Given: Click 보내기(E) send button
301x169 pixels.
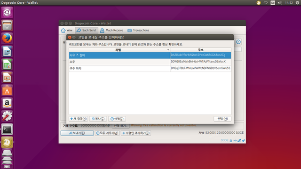Looking at the screenshot, I should [x=77, y=133].
